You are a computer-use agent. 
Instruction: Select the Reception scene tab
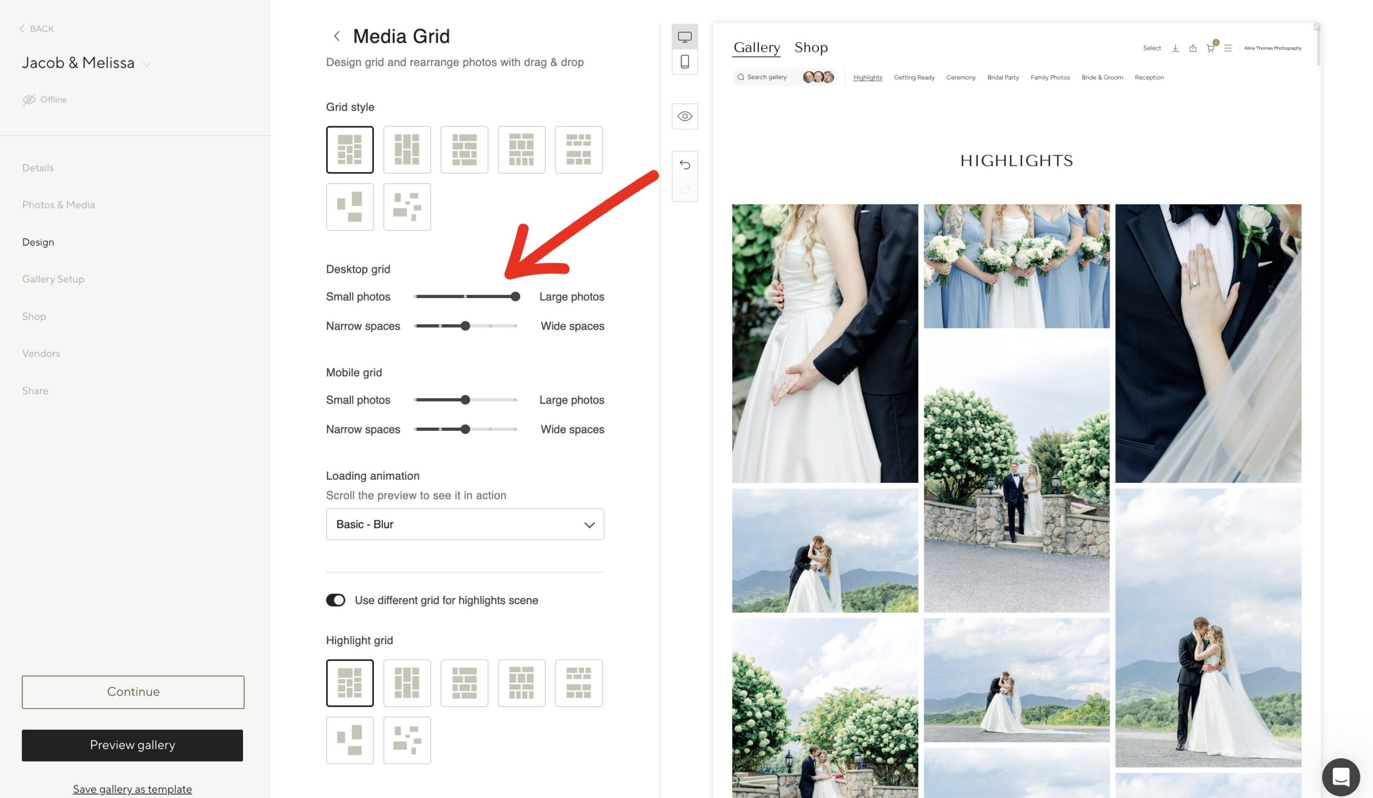pyautogui.click(x=1148, y=77)
